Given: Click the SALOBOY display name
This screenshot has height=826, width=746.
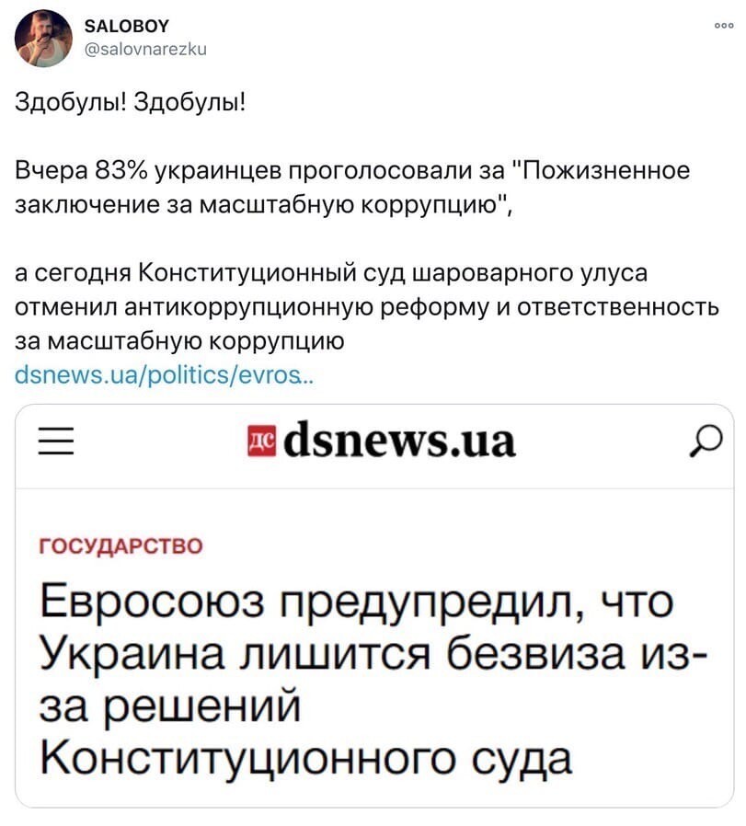Looking at the screenshot, I should click(x=127, y=27).
